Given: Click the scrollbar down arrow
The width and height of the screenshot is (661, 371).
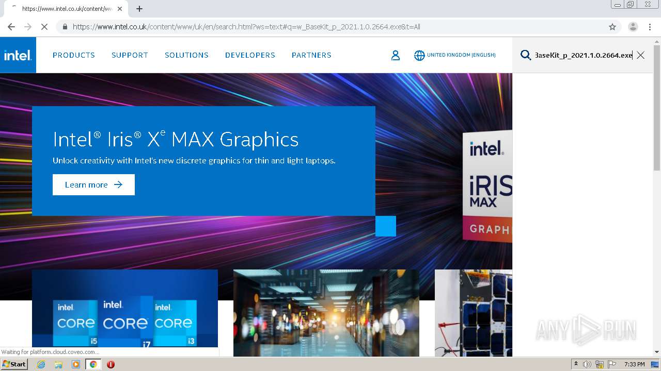Looking at the screenshot, I should click(x=657, y=352).
